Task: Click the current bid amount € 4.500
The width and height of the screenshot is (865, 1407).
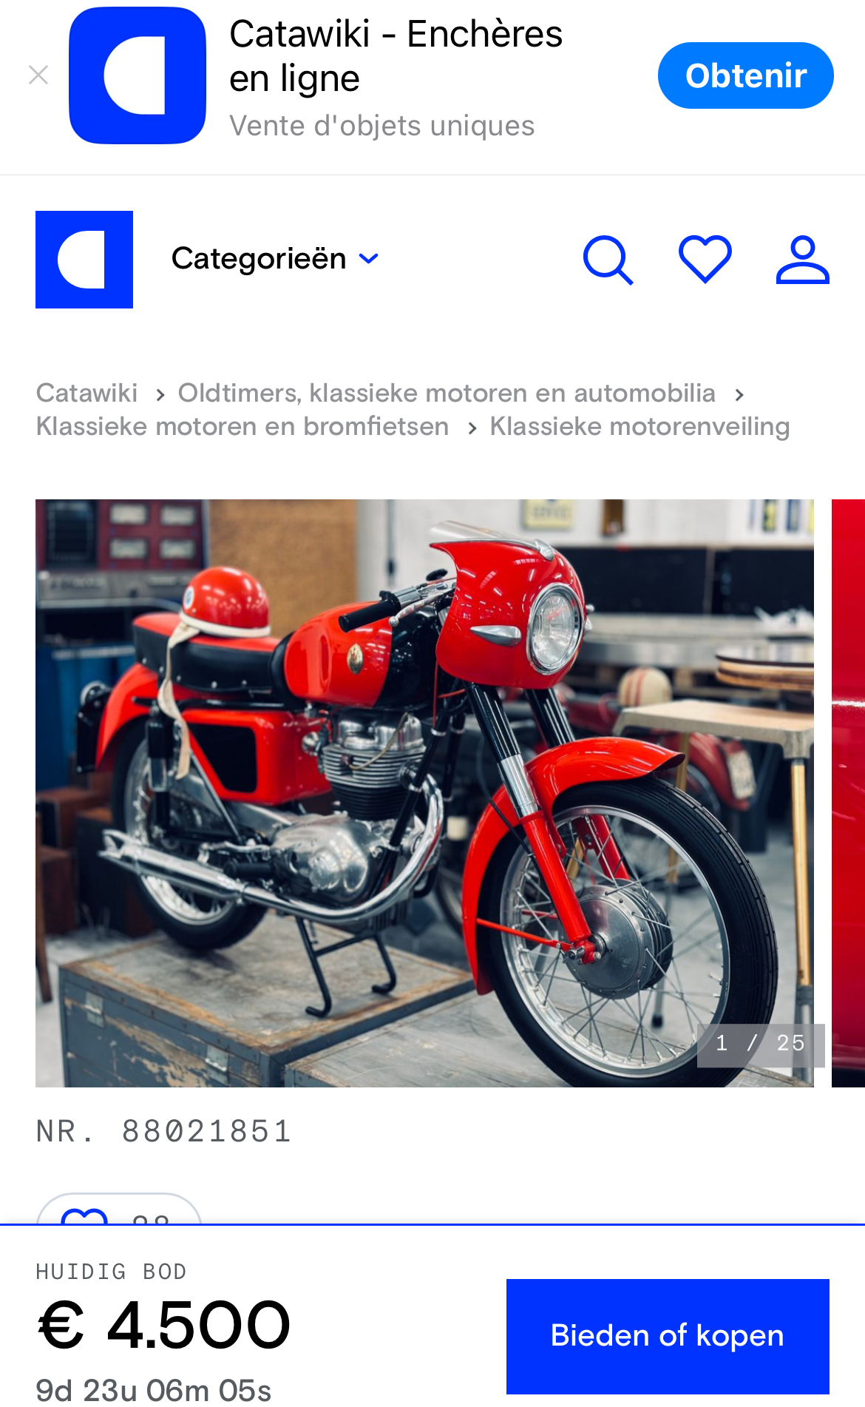Action: [x=163, y=1326]
